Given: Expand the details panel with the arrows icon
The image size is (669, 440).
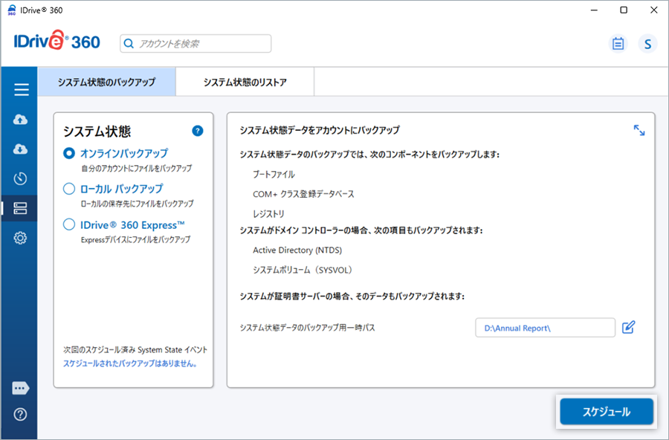Looking at the screenshot, I should pyautogui.click(x=639, y=130).
